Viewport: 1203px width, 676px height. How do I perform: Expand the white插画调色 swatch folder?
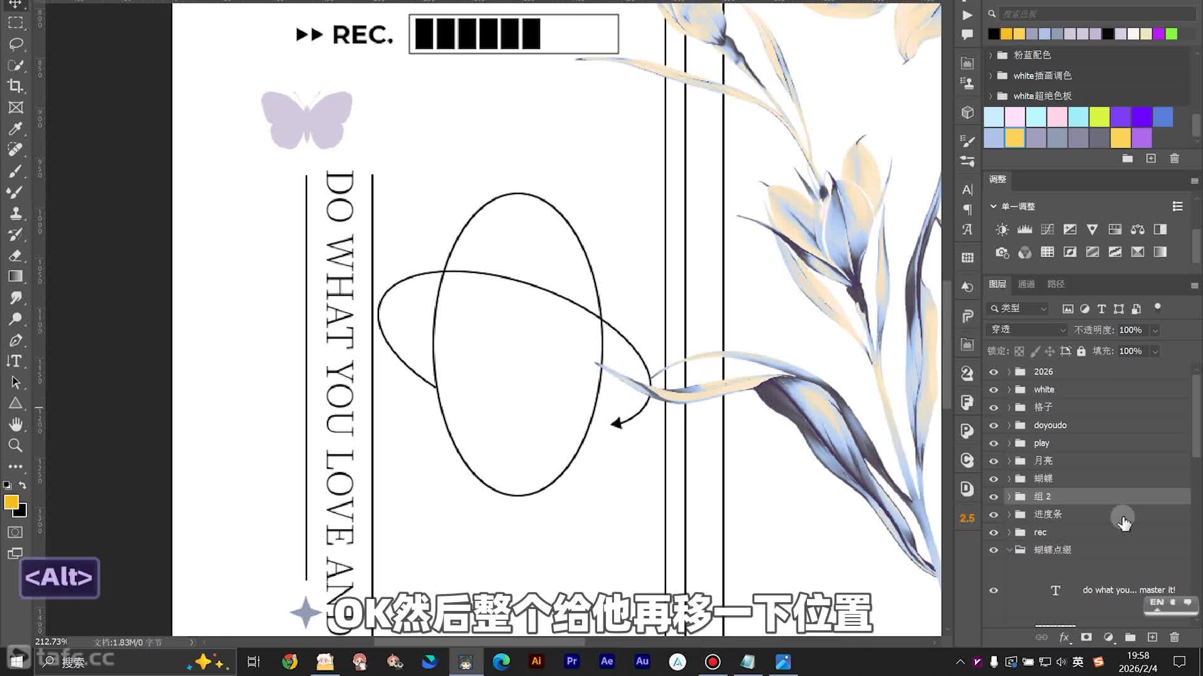pyautogui.click(x=991, y=76)
